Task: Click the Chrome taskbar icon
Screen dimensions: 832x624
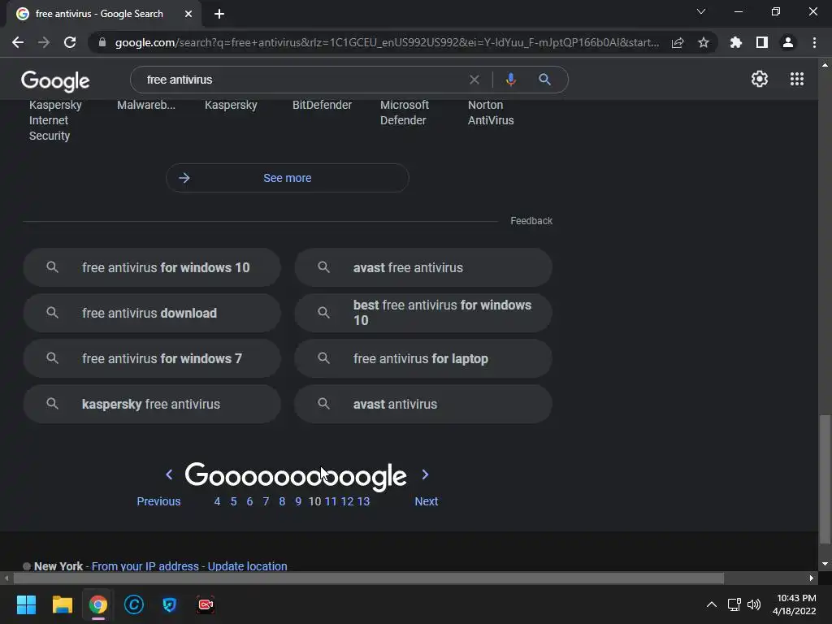Action: coord(98,604)
